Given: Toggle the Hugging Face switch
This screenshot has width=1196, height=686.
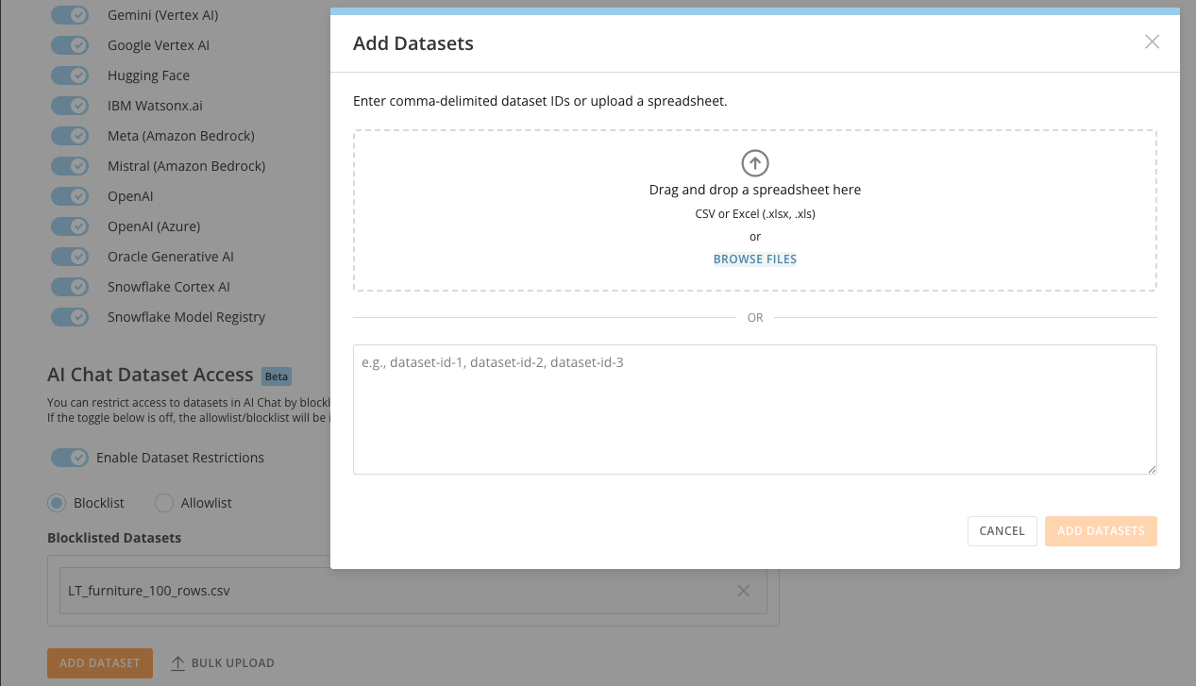Looking at the screenshot, I should (70, 75).
